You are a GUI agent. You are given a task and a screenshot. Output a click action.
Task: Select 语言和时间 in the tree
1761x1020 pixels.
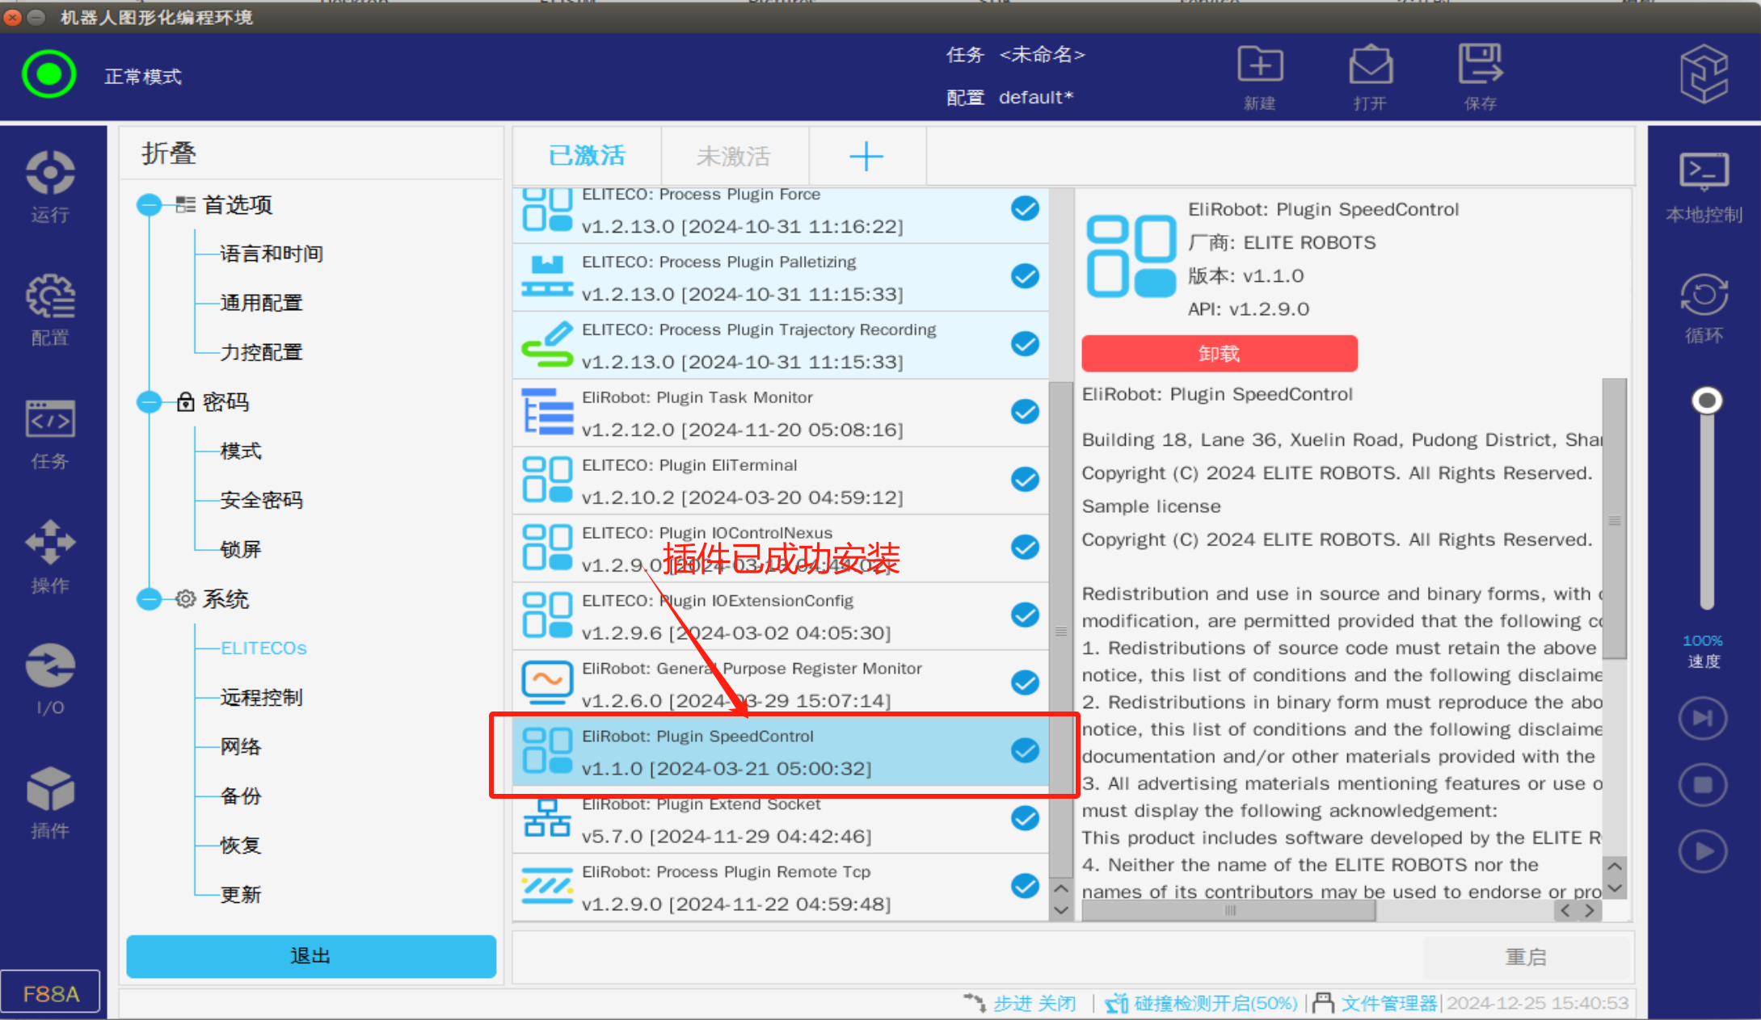(x=272, y=254)
